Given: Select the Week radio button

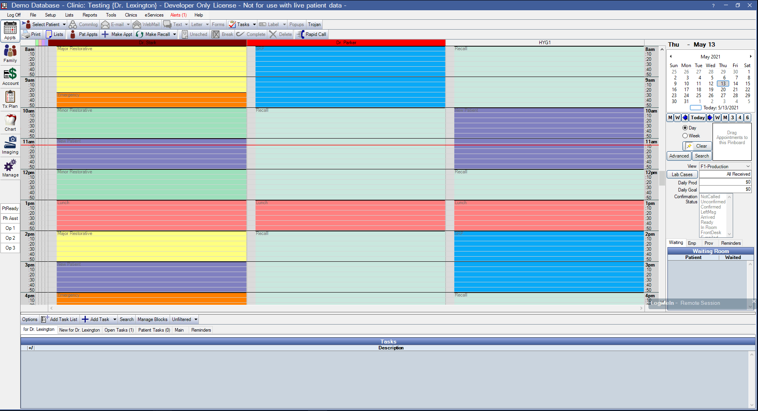Looking at the screenshot, I should [685, 135].
